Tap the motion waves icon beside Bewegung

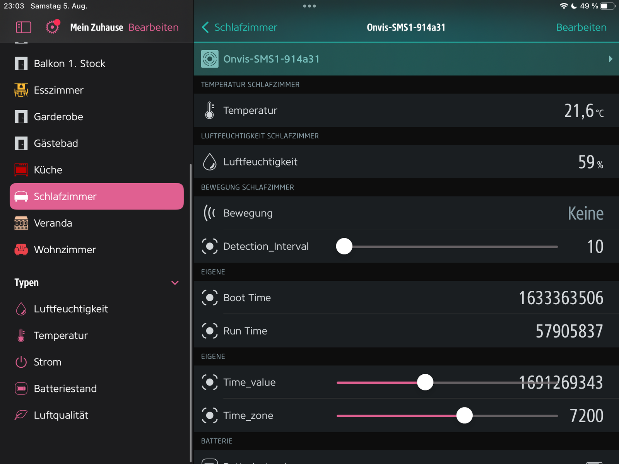tap(210, 213)
